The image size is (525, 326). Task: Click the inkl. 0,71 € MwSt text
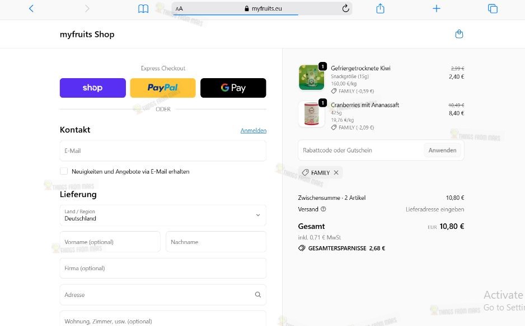(320, 237)
